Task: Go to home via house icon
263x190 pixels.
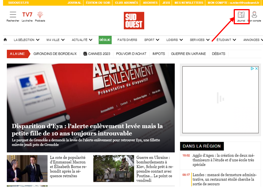Action: coord(5,39)
